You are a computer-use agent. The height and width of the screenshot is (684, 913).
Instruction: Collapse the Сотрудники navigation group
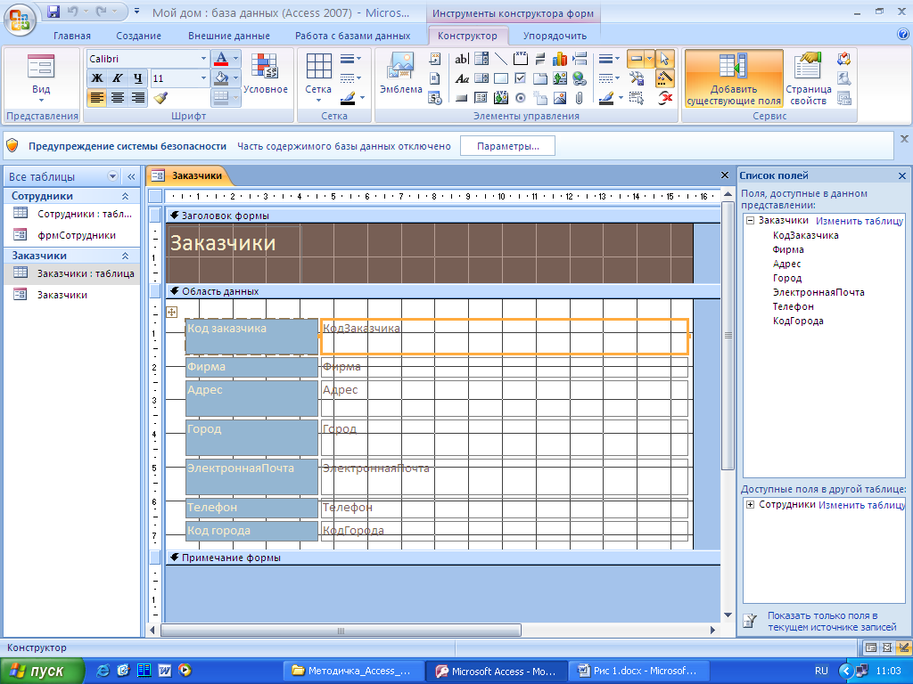(x=125, y=196)
